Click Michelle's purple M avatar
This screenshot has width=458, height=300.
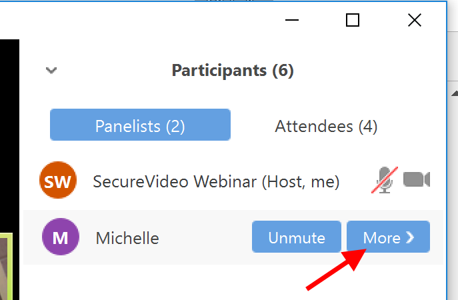pyautogui.click(x=60, y=237)
